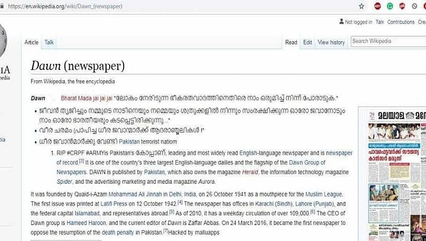Click the lock icon beside the URL
Viewport: 426px width, 241px height.
(x=2, y=6)
